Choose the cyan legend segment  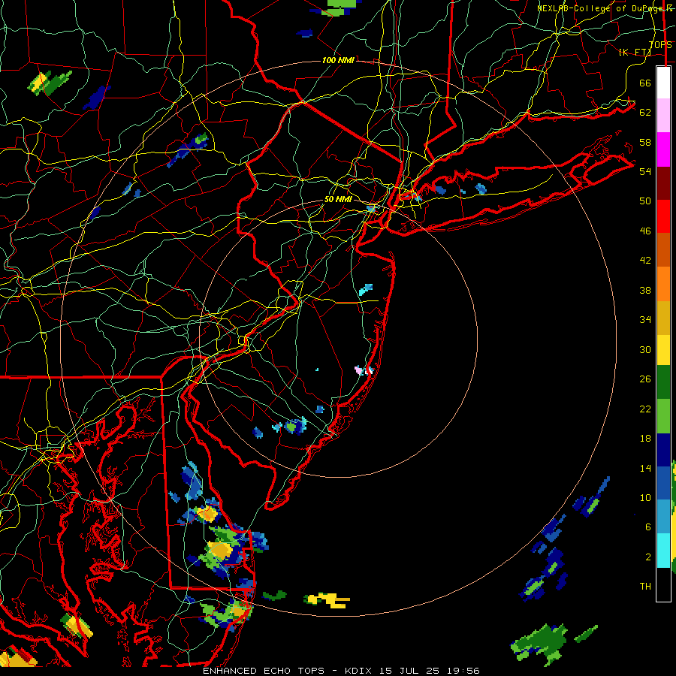(663, 551)
